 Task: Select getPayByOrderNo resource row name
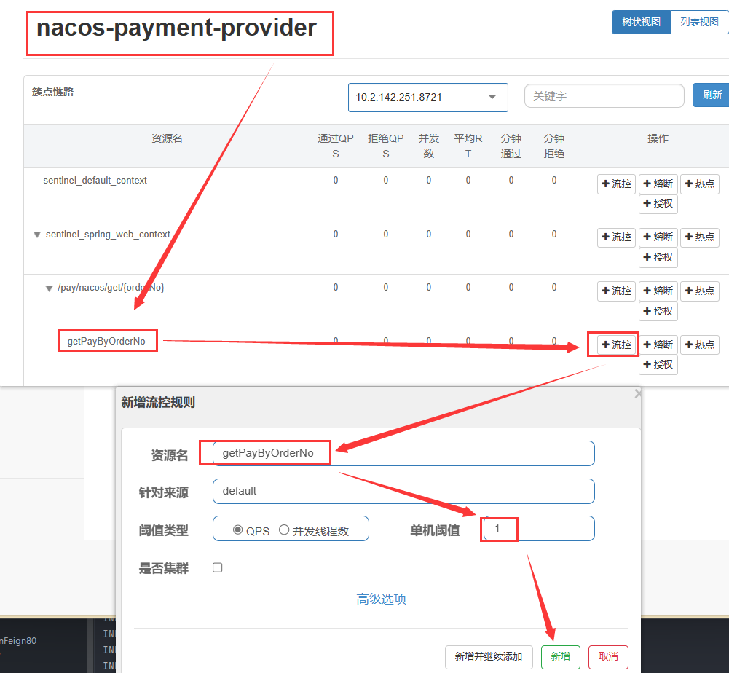pos(106,341)
